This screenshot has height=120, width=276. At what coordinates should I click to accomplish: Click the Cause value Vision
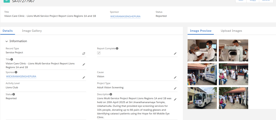coord(101,76)
